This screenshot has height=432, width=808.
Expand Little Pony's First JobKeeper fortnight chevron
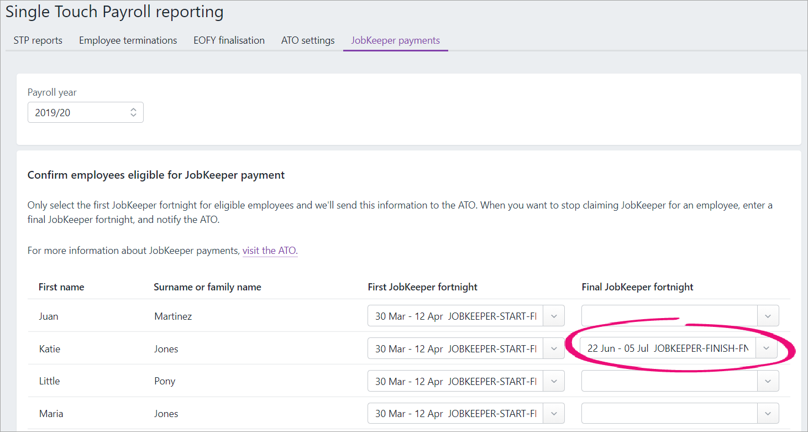tap(554, 381)
